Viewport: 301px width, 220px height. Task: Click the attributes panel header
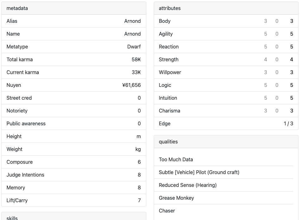click(226, 8)
